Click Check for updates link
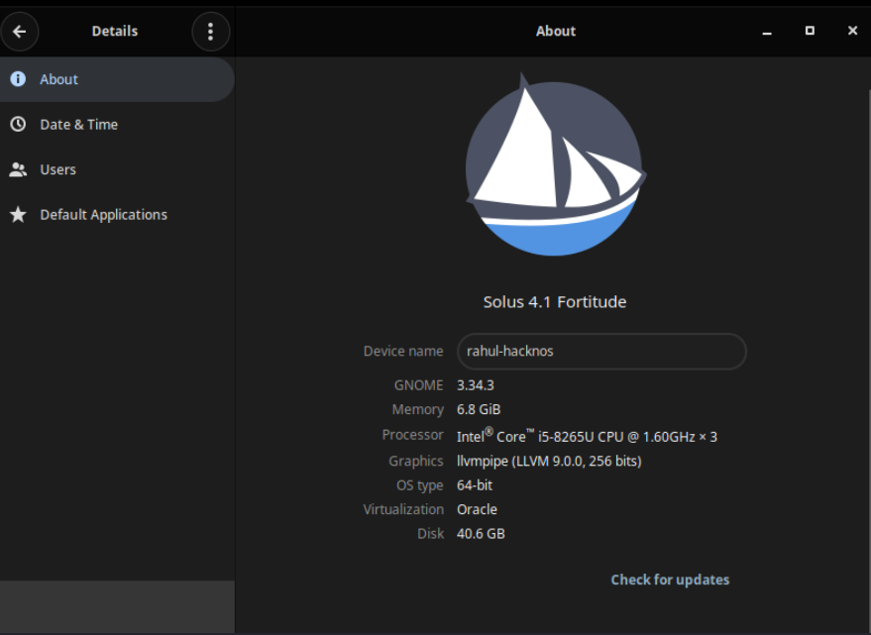The image size is (871, 635). tap(670, 580)
